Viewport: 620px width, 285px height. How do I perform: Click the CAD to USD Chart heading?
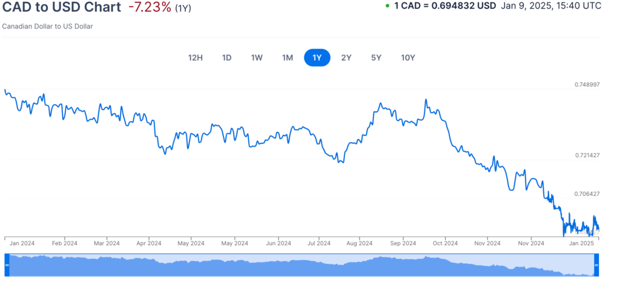62,8
